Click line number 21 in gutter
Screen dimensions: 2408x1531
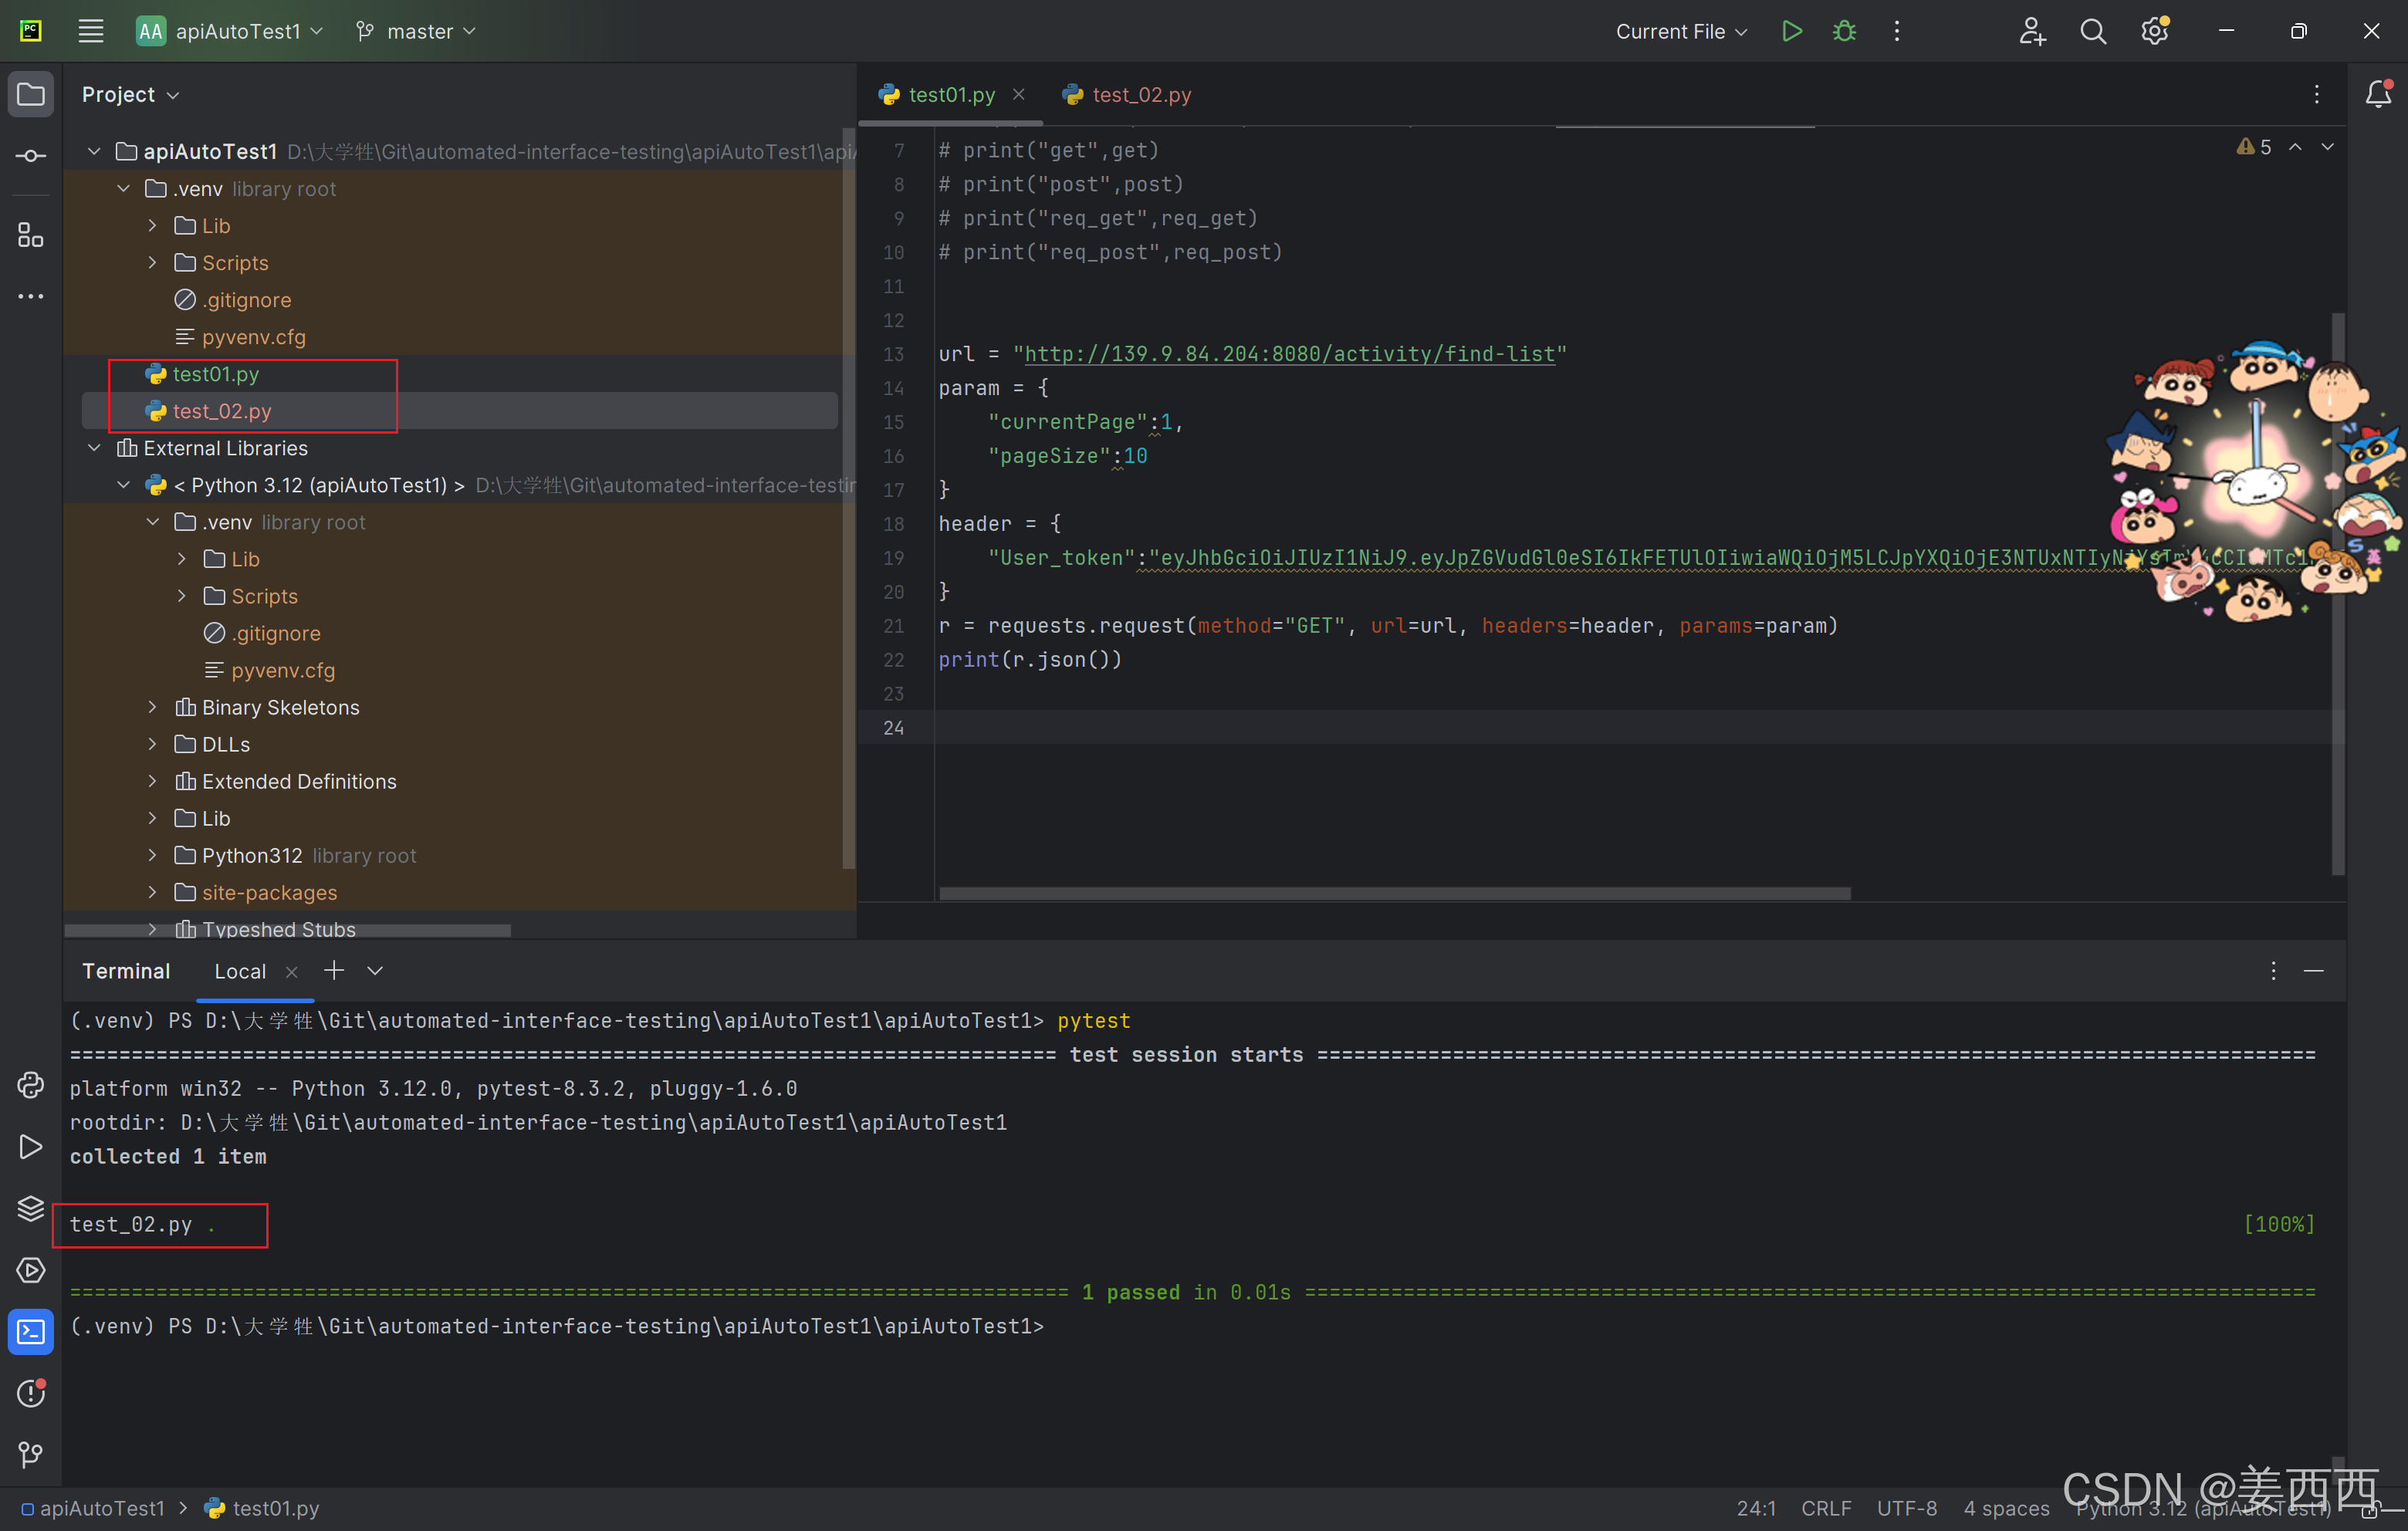[893, 625]
